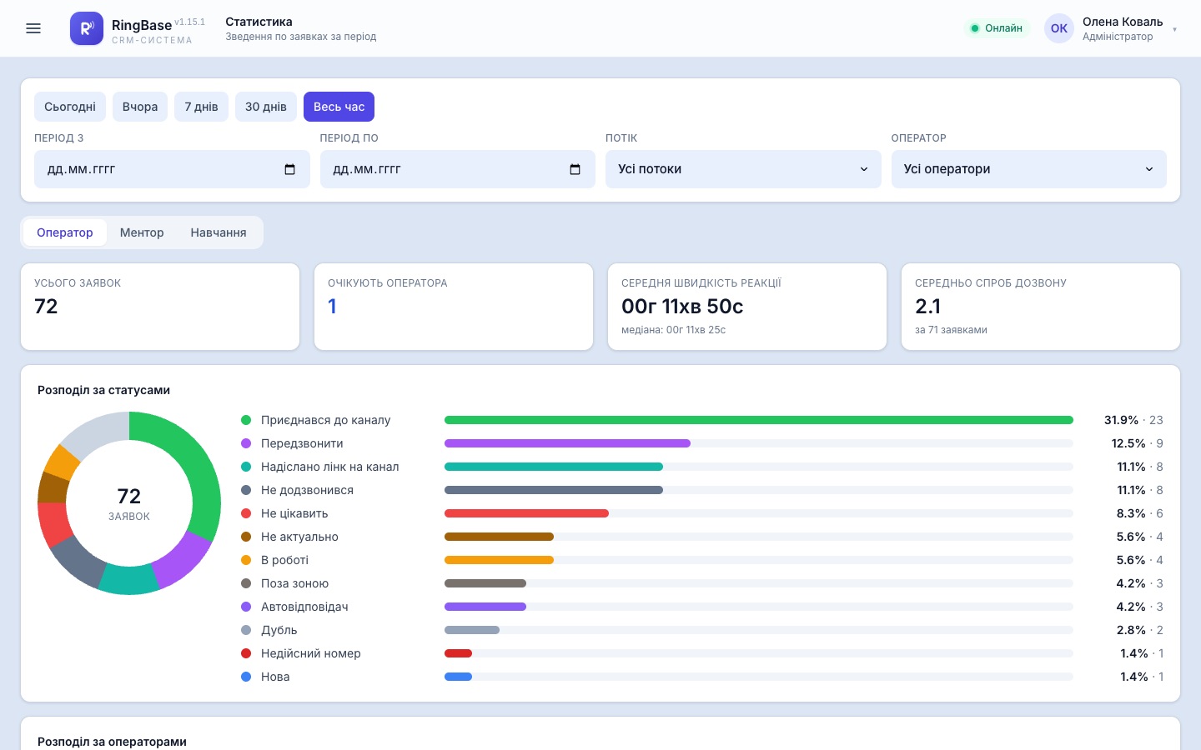Click the RingBase logo icon

pos(87,28)
